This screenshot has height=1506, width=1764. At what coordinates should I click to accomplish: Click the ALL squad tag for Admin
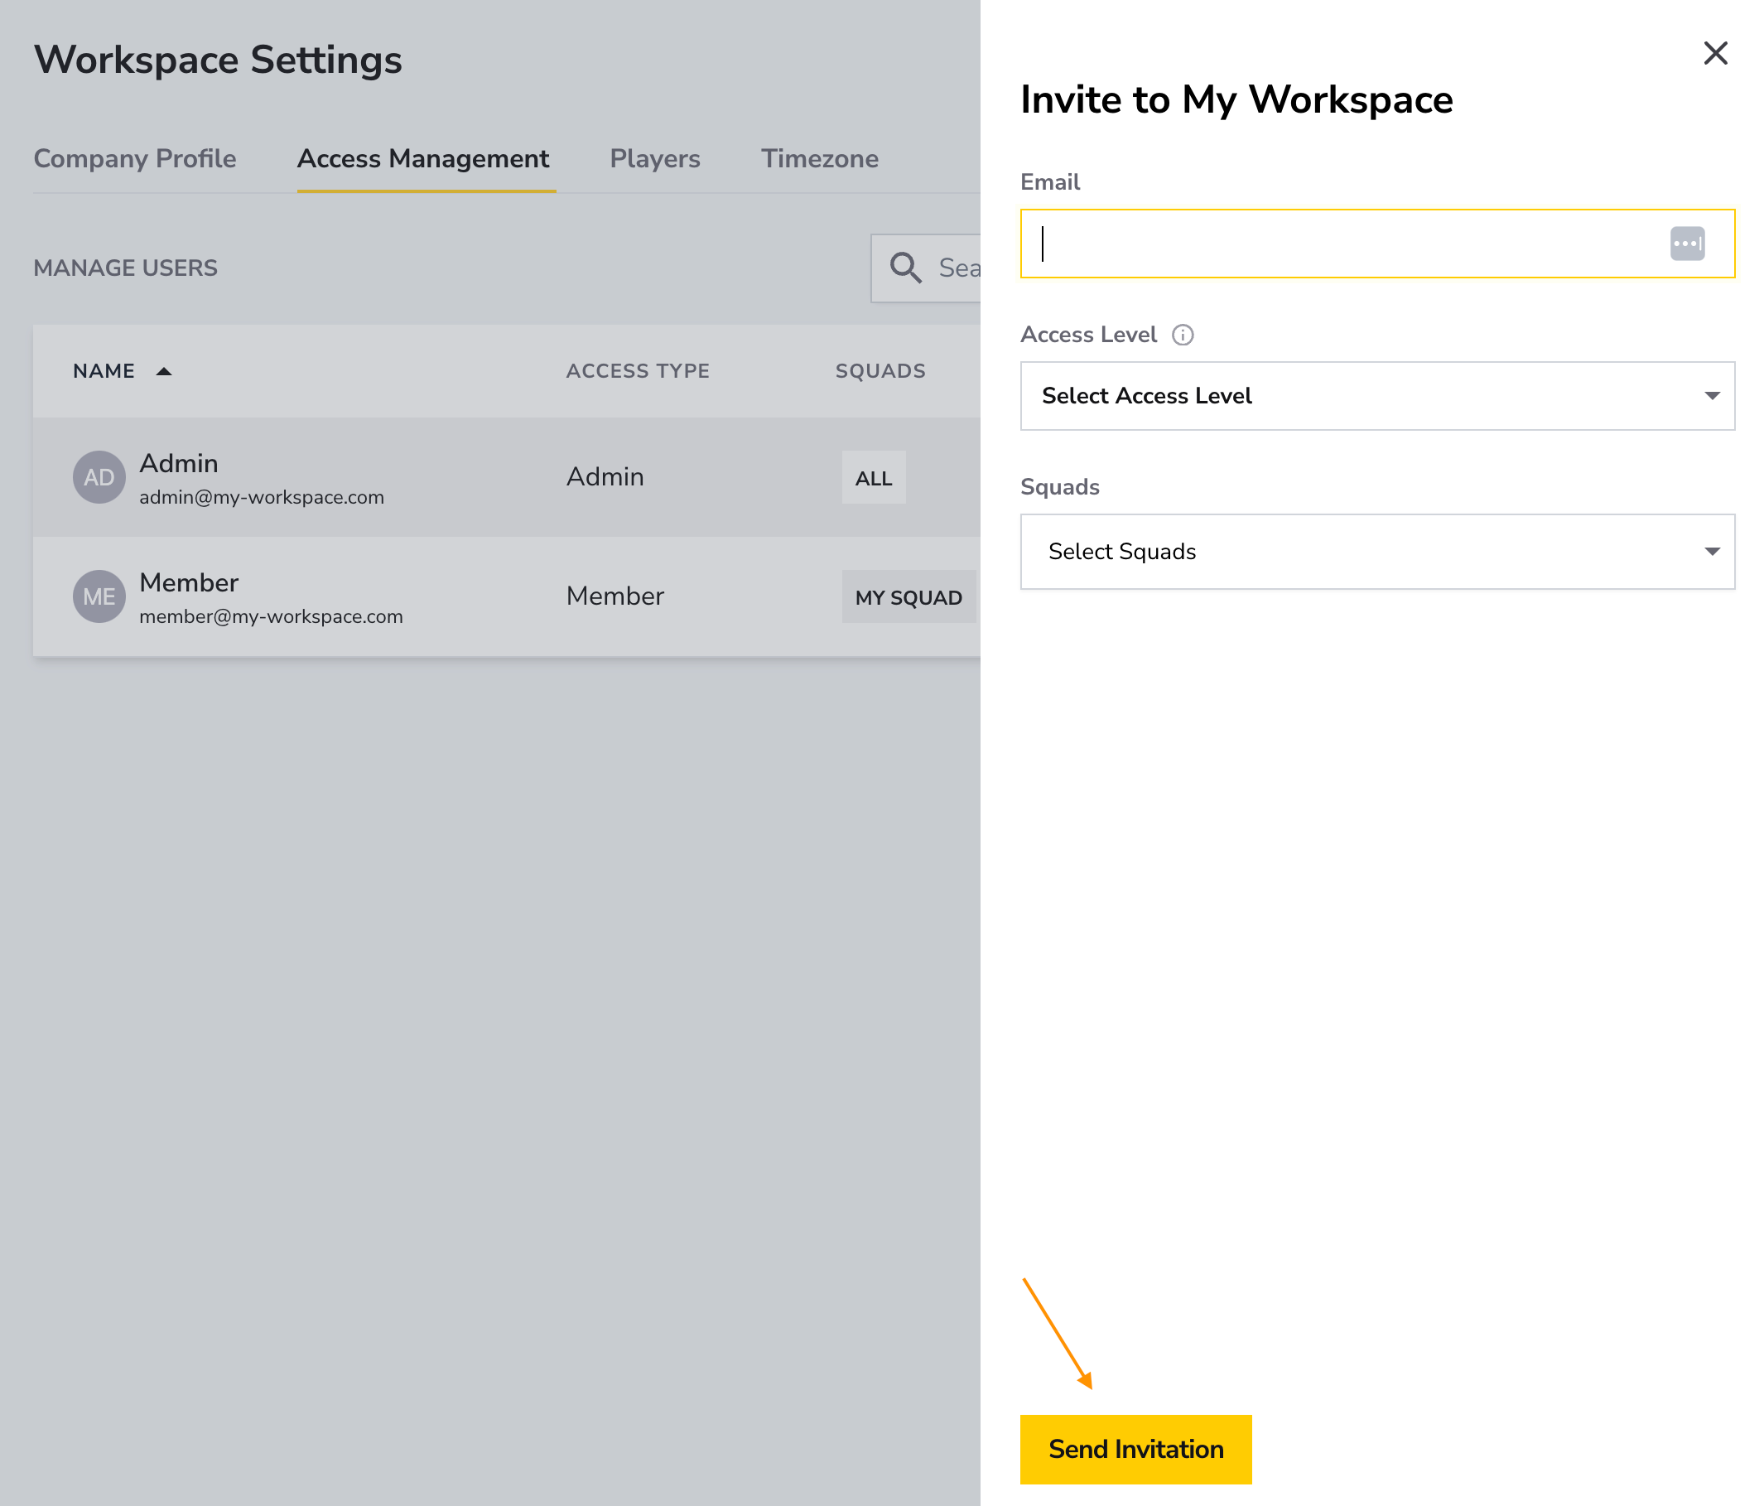tap(874, 478)
